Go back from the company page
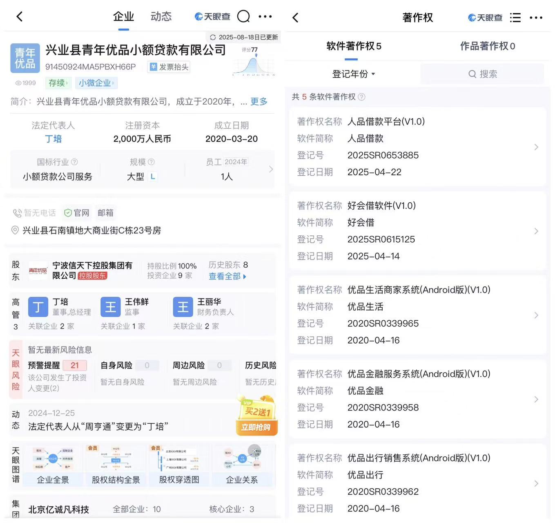Screen dimensions: 555x523 [x=19, y=16]
